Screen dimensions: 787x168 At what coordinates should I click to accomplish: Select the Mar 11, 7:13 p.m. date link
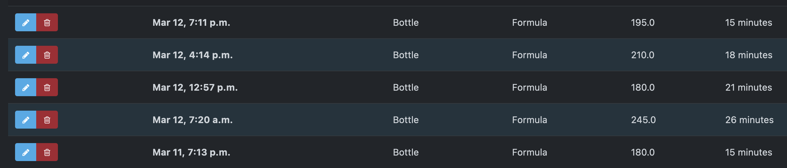(x=192, y=152)
